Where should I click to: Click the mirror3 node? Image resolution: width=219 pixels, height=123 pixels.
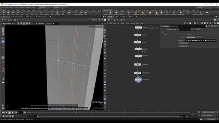[x=138, y=35]
